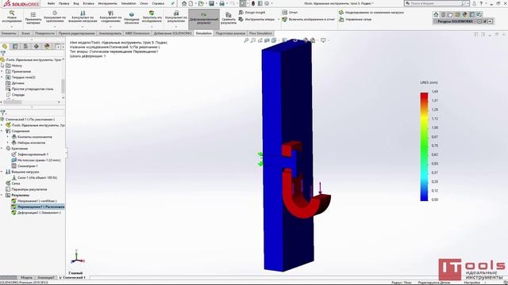Click Zoom to Fit in view toolbar
The height and width of the screenshot is (285, 508).
click(246, 40)
